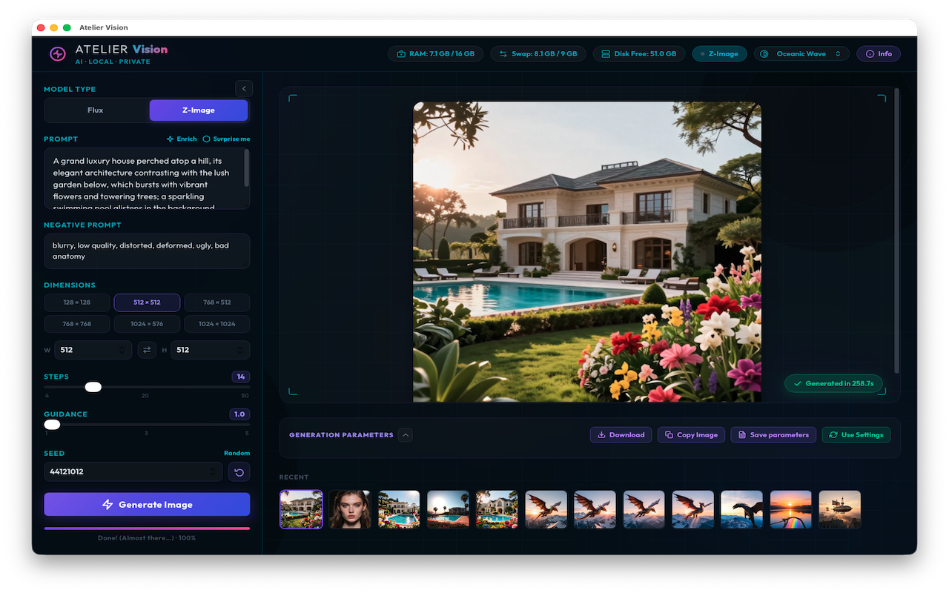The image size is (949, 593).
Task: Open the Info panel
Action: tap(879, 54)
